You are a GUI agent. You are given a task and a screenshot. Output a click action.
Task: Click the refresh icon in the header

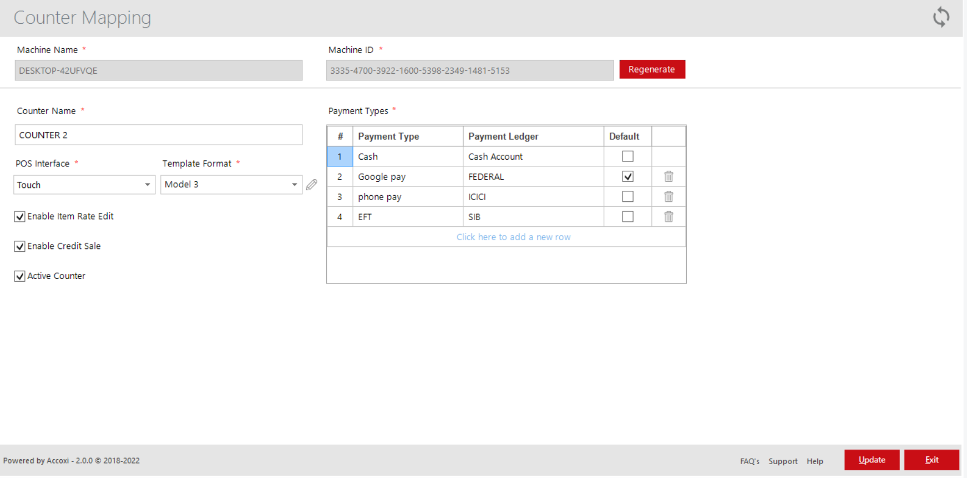click(941, 17)
